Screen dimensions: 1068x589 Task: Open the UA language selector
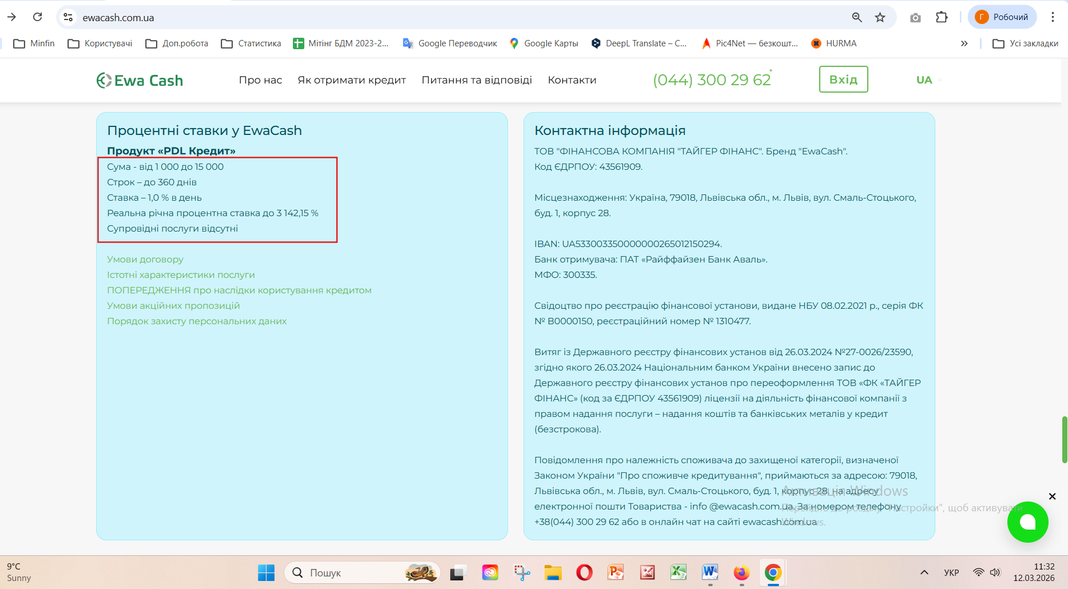[924, 80]
